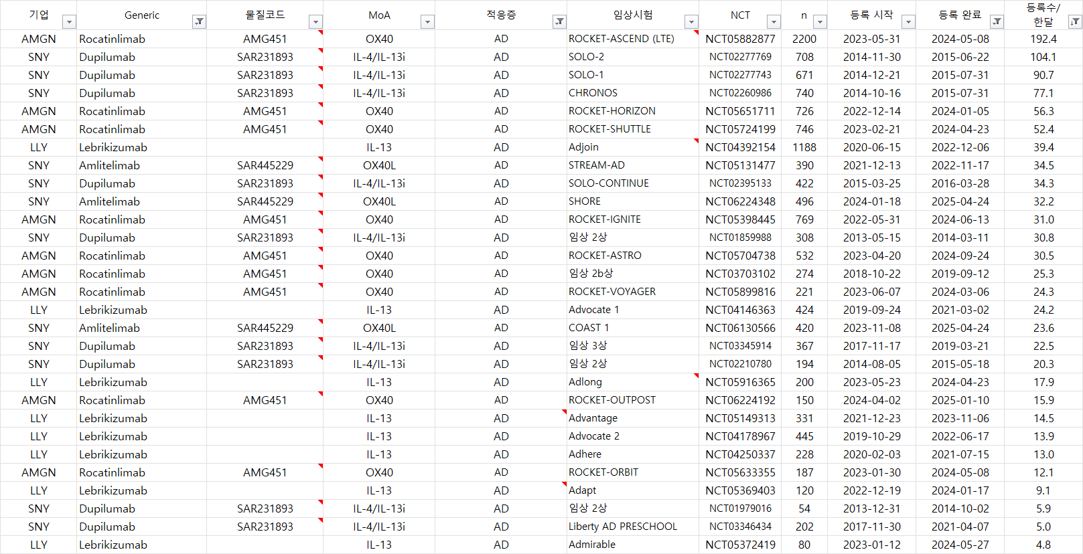The height and width of the screenshot is (554, 1083).
Task: Select the Advocate 1 cell
Action: (x=633, y=310)
